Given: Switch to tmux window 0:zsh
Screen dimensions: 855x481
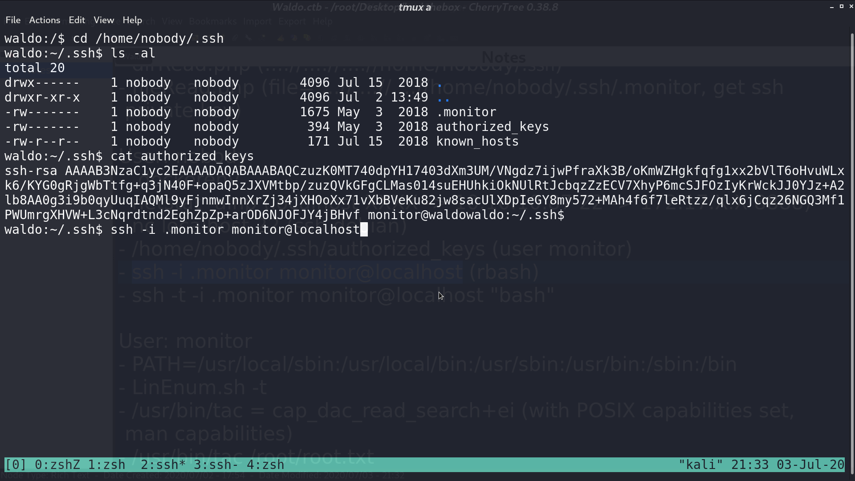Looking at the screenshot, I should [x=57, y=465].
